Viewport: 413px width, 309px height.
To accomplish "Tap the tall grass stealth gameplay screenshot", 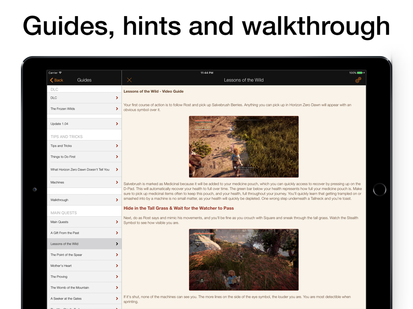I will pos(244,260).
